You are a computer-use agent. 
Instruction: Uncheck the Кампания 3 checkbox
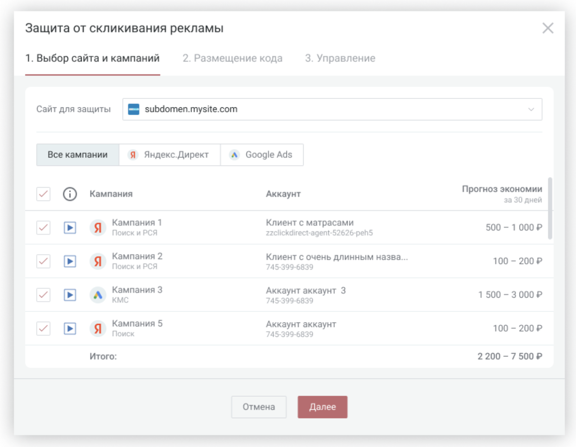43,295
